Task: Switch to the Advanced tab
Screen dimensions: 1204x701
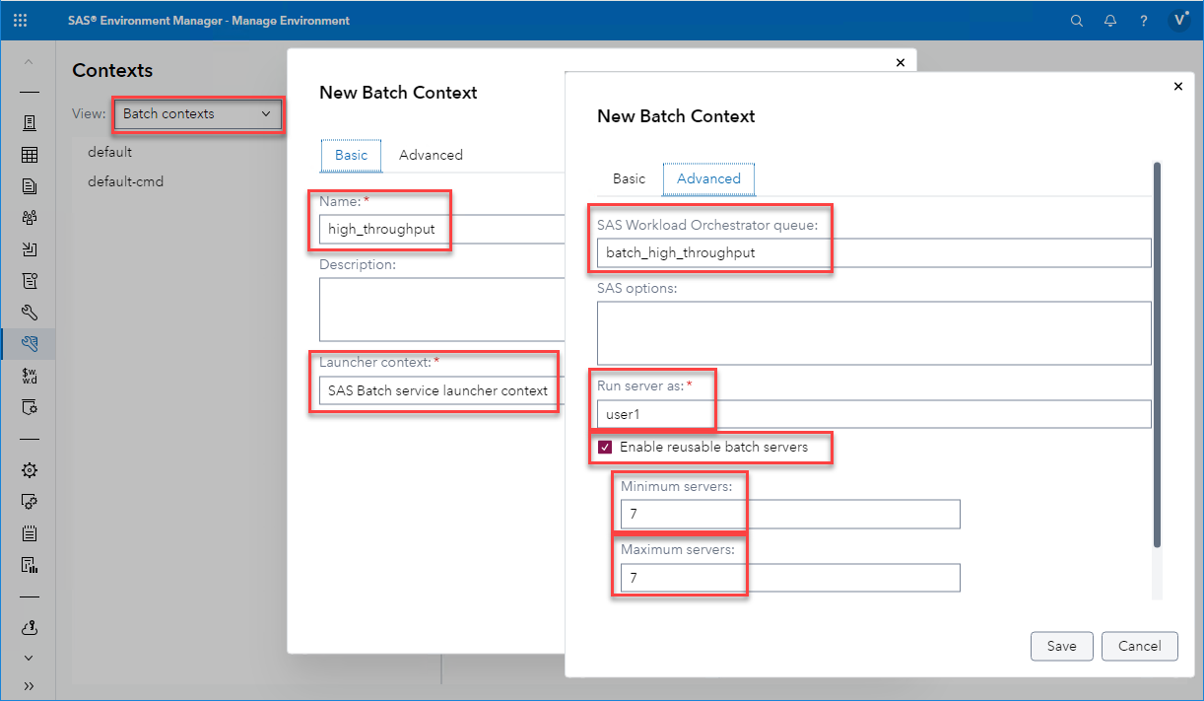Action: pos(708,178)
